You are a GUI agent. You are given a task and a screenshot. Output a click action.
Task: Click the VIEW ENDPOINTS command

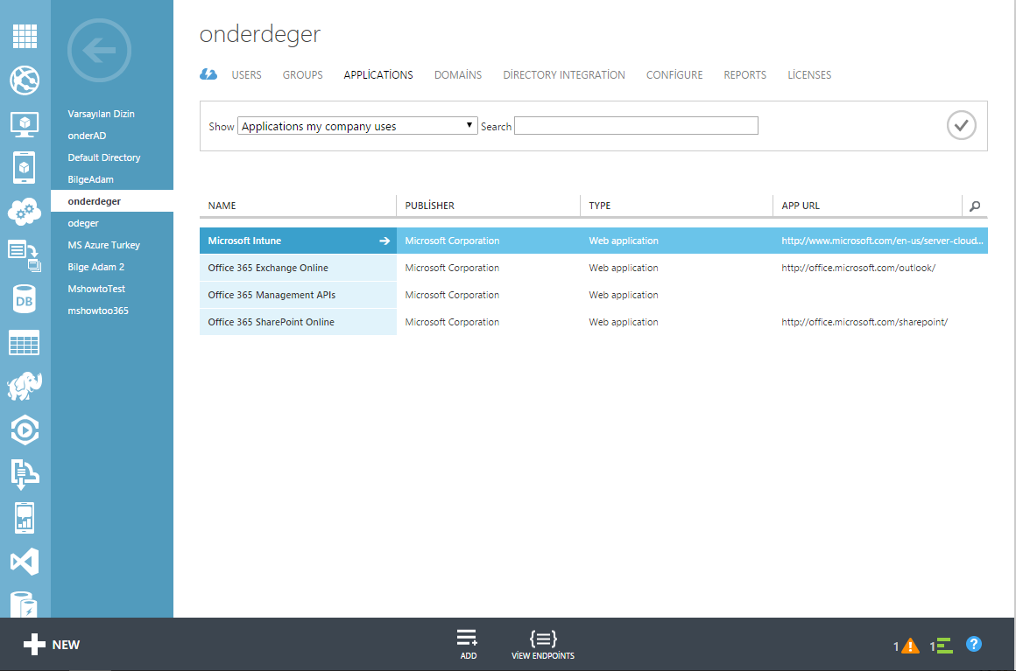coord(543,645)
